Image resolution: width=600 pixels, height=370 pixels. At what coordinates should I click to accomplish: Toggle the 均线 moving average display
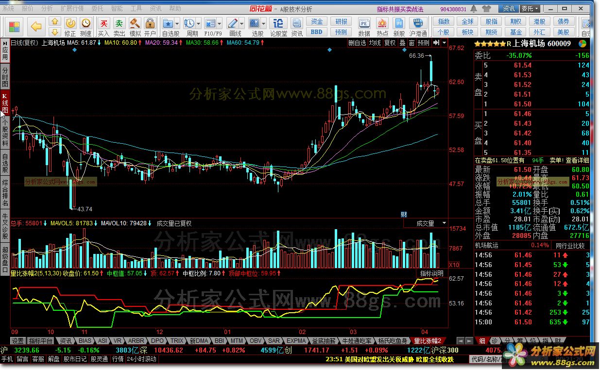tap(375, 43)
